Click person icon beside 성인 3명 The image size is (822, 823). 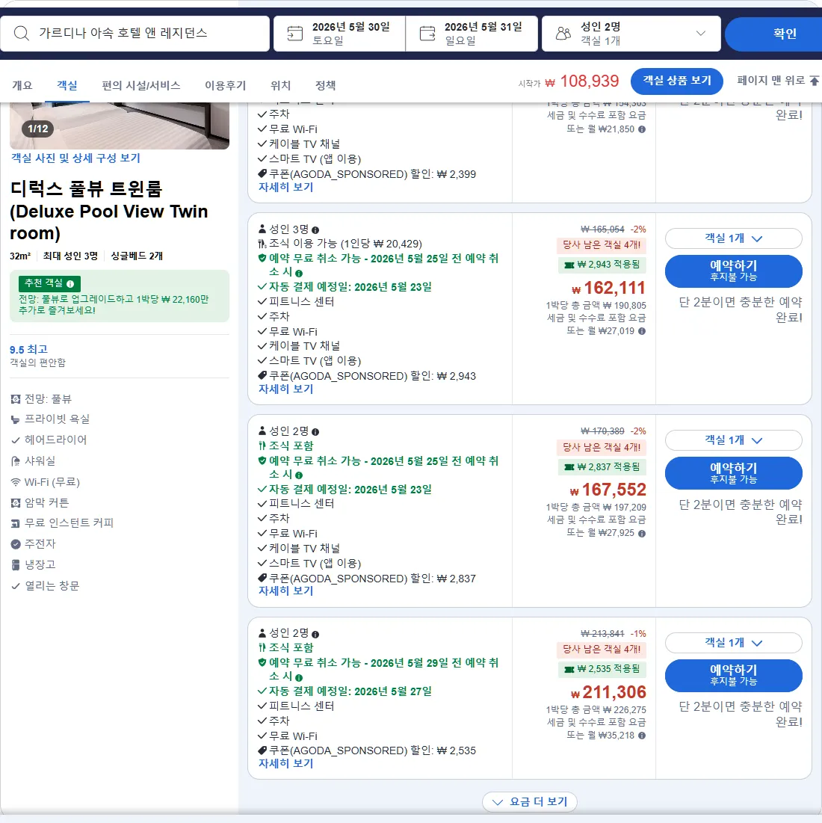pos(262,229)
